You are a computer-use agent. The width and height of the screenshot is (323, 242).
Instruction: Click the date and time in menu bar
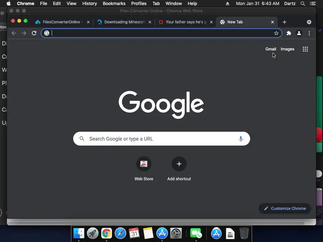(257, 3)
